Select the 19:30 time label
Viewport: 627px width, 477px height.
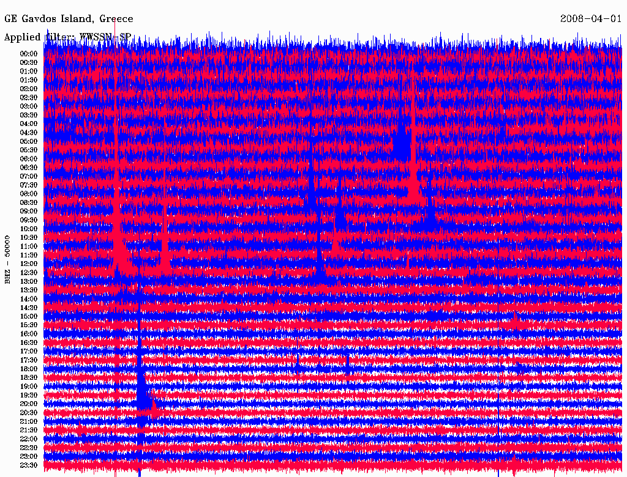click(29, 396)
